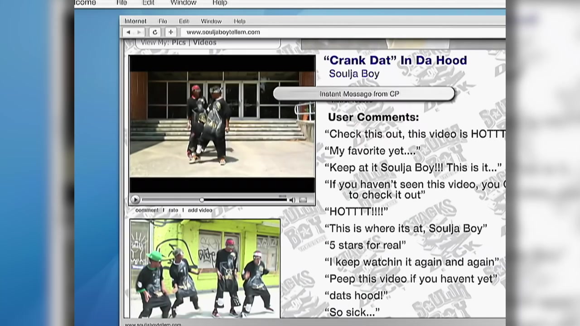
Task: Click the comment "If you haven't seen this video"
Action: pyautogui.click(x=415, y=189)
